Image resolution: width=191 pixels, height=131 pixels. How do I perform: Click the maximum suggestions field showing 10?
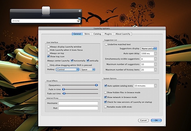tap(147, 64)
